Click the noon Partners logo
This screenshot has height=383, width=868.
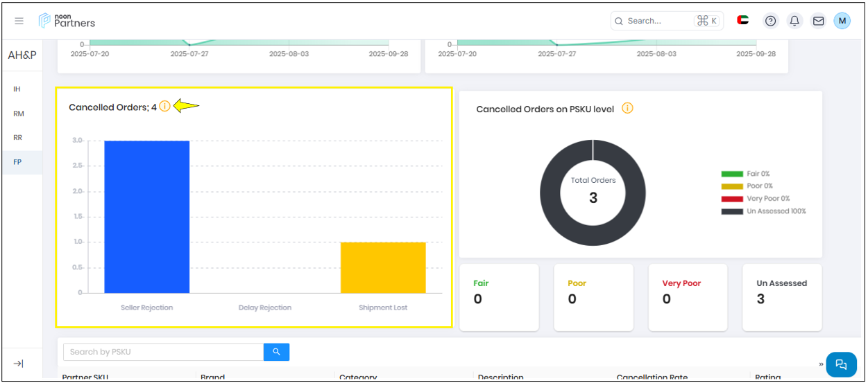[x=67, y=21]
